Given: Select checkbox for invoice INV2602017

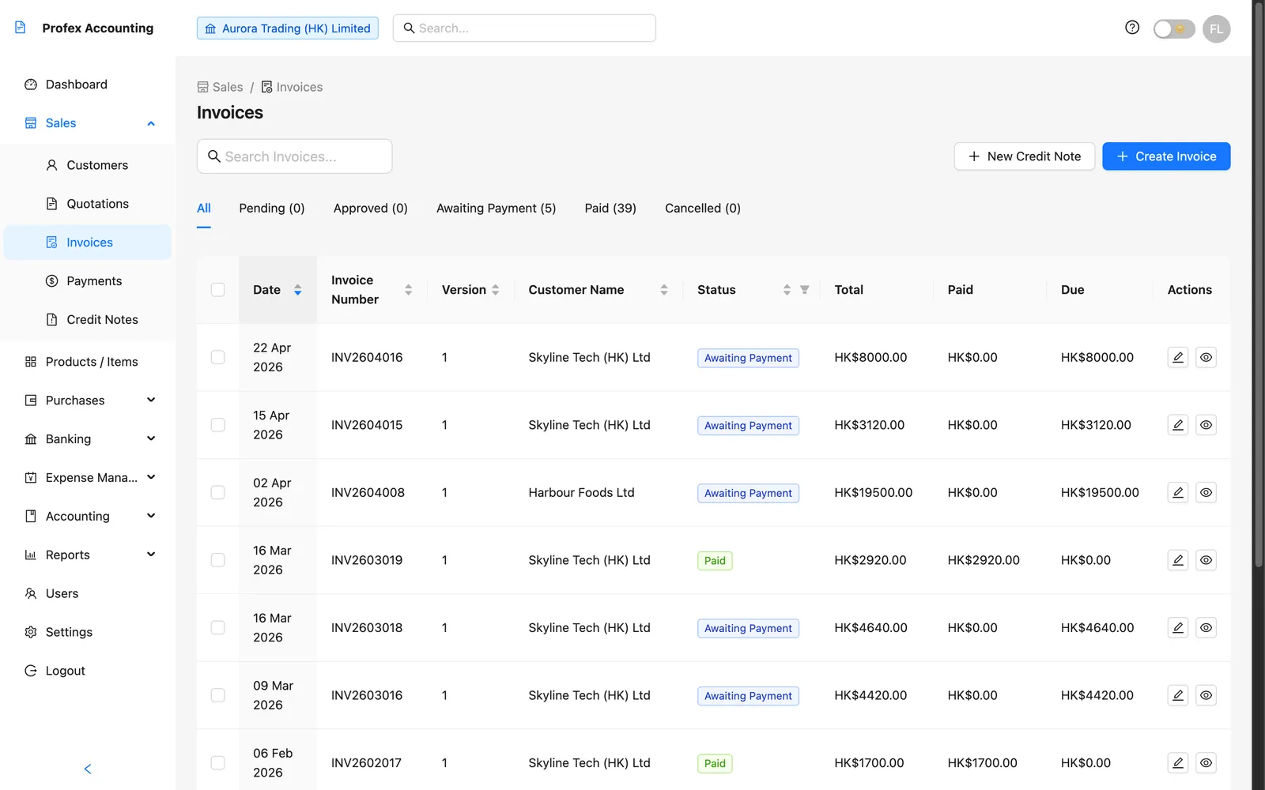Looking at the screenshot, I should tap(218, 762).
